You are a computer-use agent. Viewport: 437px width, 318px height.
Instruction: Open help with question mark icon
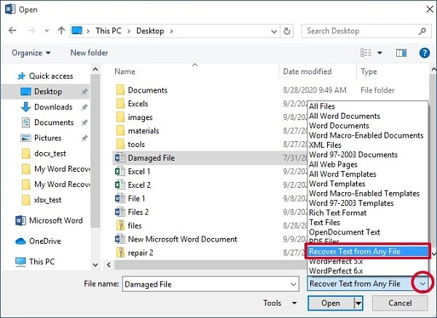[x=425, y=52]
